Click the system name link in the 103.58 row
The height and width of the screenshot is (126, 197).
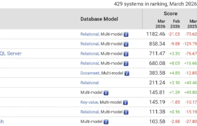tap(2, 122)
